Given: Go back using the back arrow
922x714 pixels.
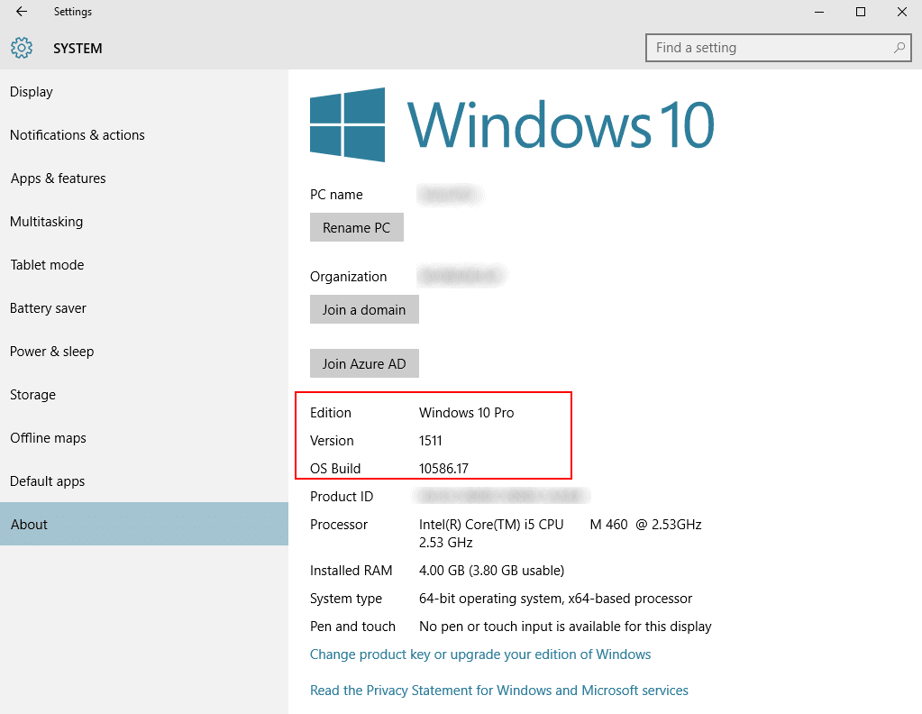Looking at the screenshot, I should click(22, 11).
